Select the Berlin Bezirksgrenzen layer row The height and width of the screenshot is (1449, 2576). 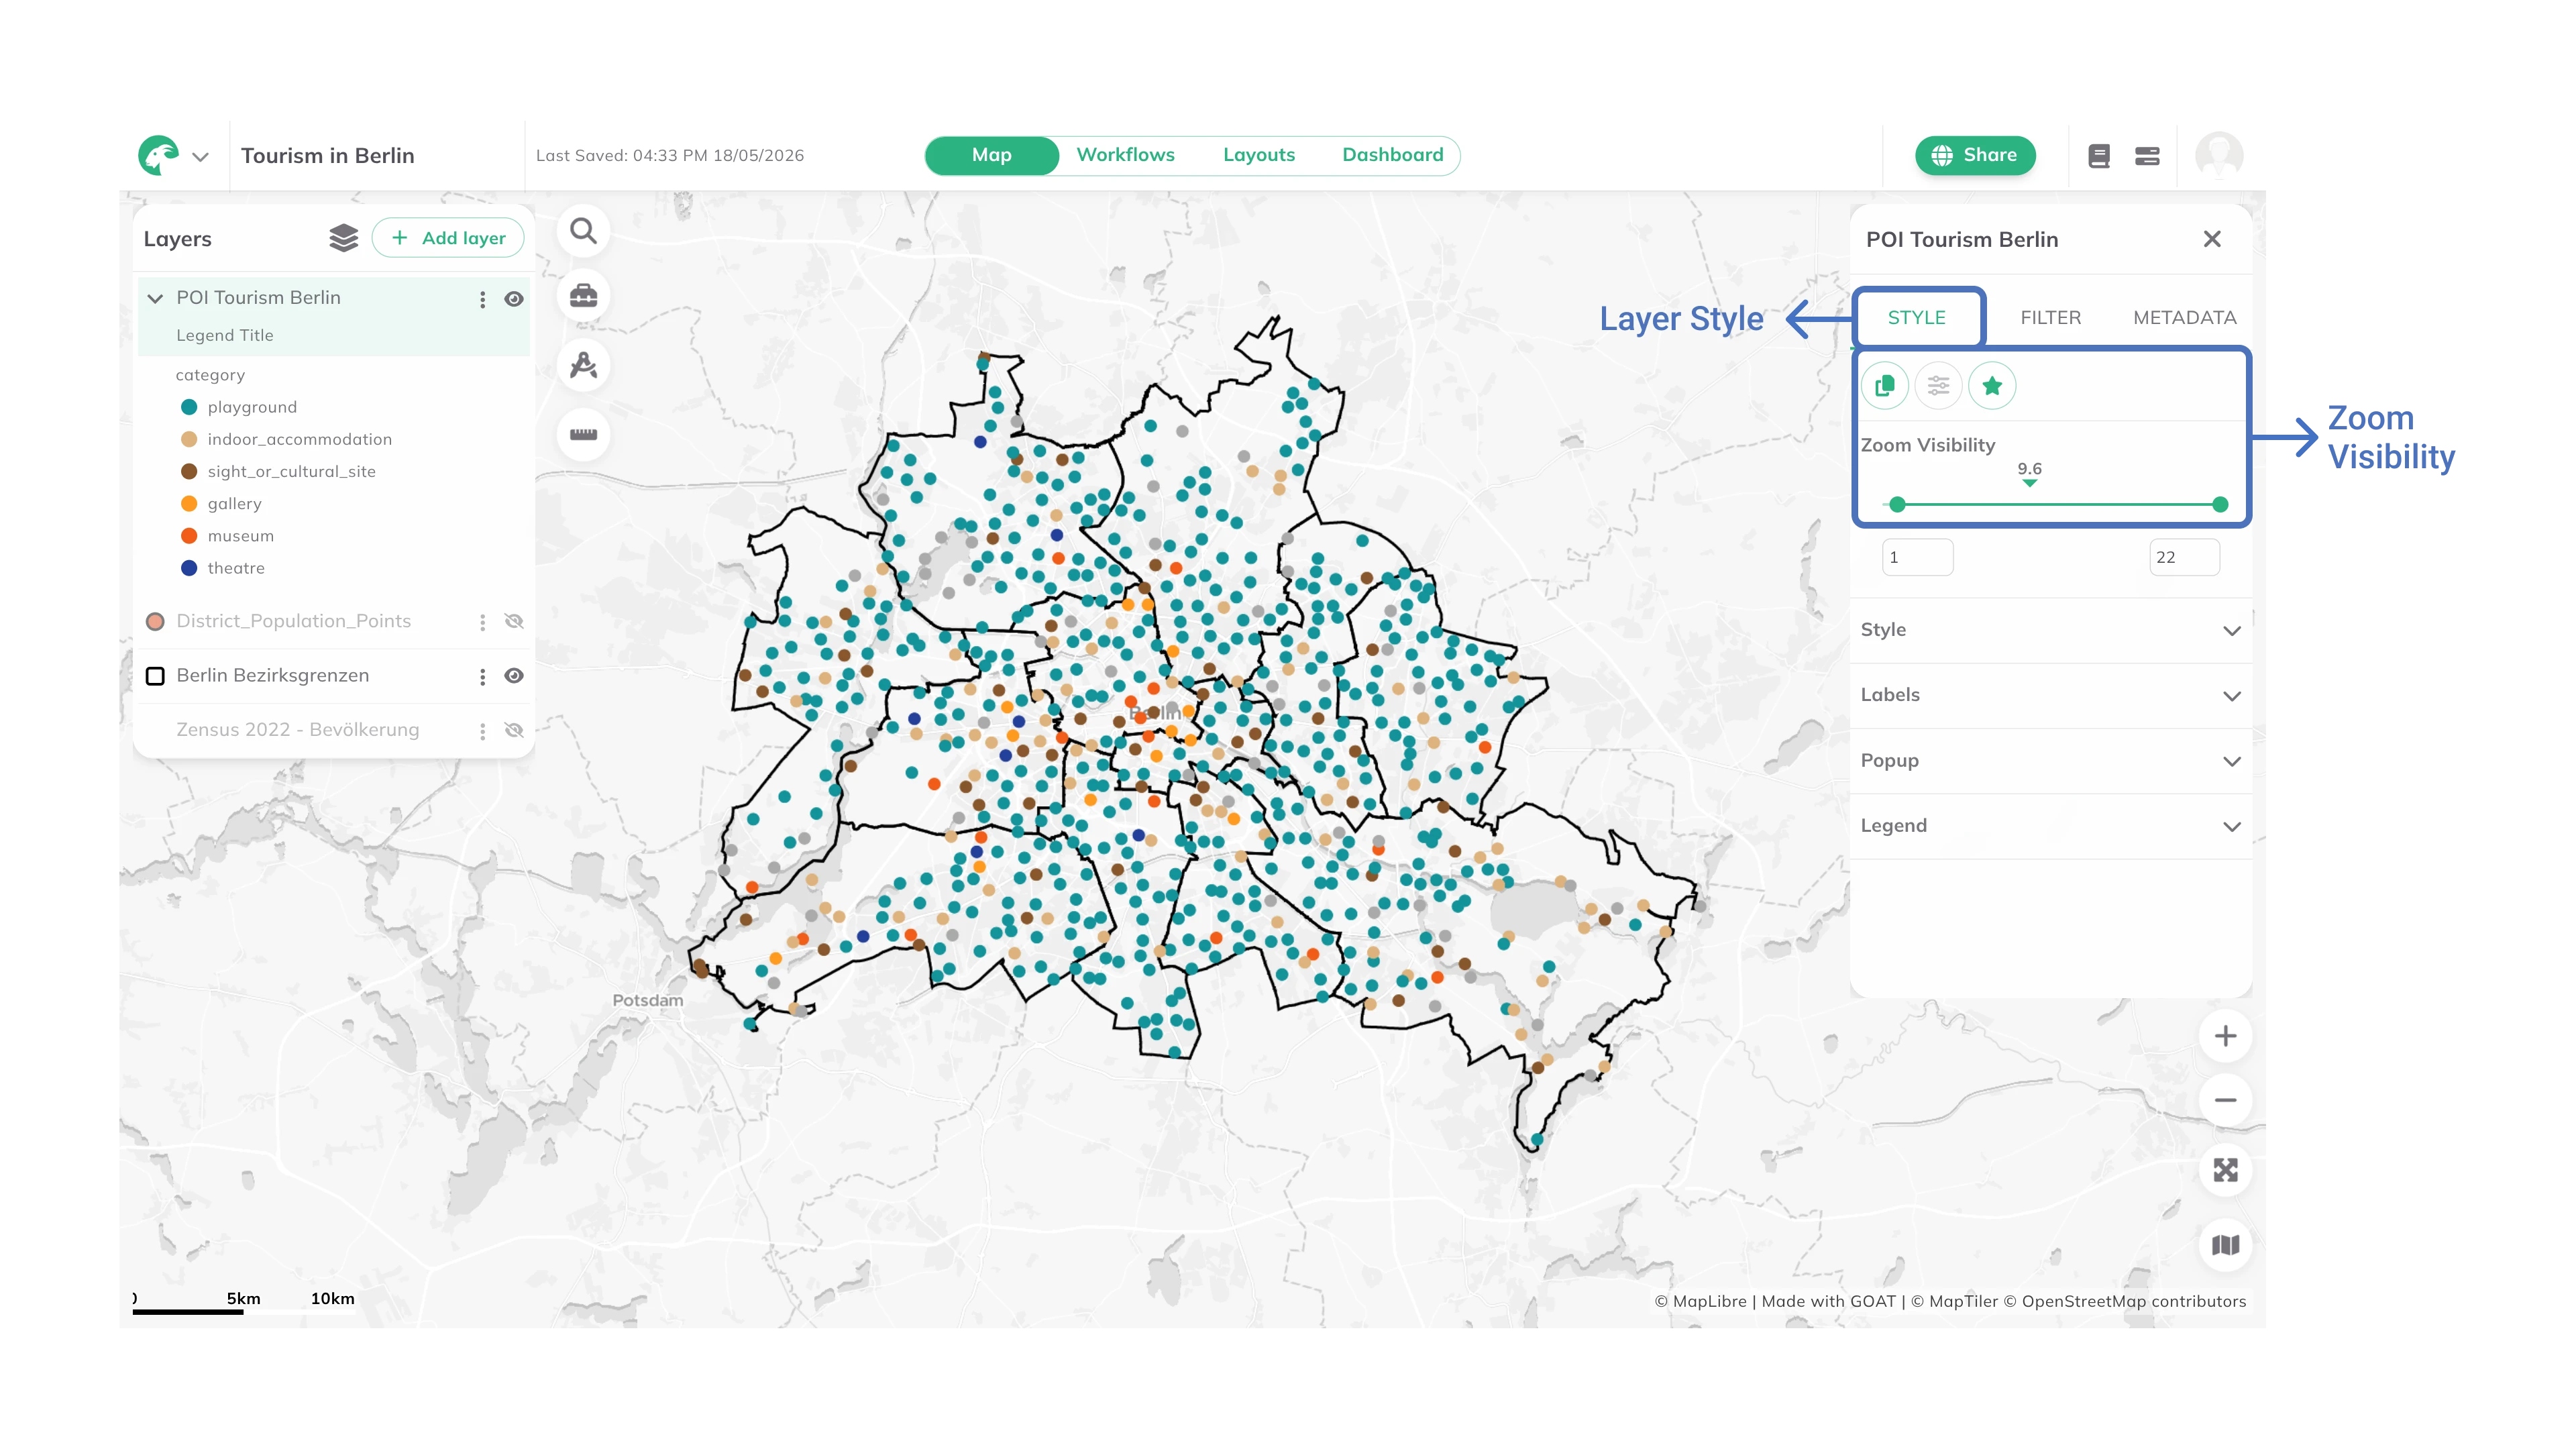coord(333,676)
